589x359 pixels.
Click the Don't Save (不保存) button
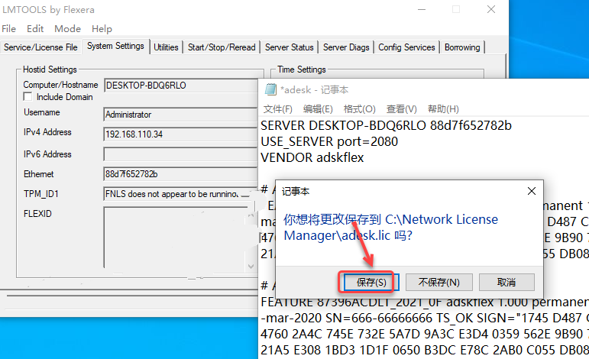click(439, 282)
